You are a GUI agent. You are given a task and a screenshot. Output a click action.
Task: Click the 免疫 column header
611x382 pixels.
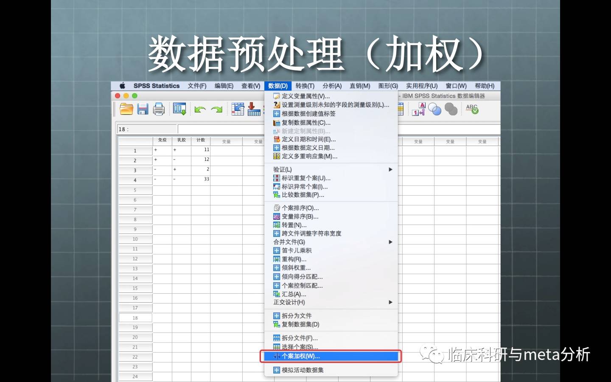[x=162, y=140]
